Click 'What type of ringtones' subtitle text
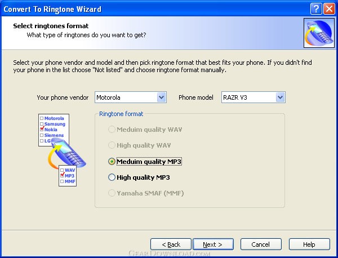The image size is (338, 258). point(86,35)
